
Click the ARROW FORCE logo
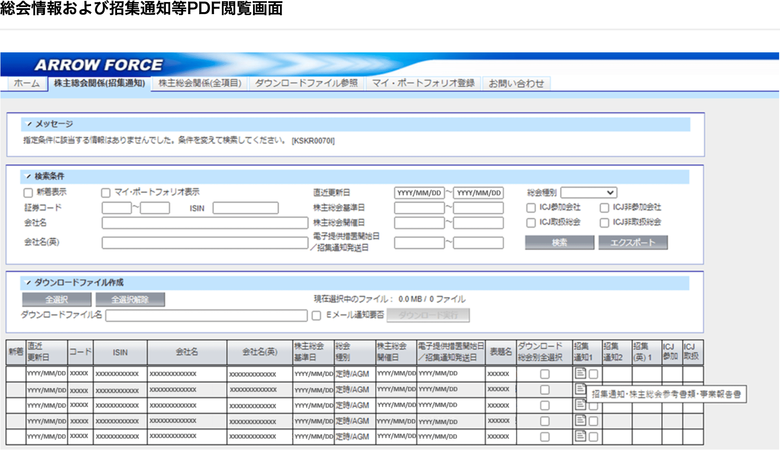(x=98, y=65)
